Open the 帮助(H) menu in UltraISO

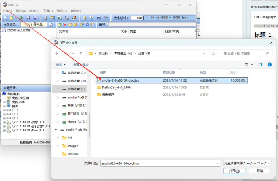click(76, 11)
